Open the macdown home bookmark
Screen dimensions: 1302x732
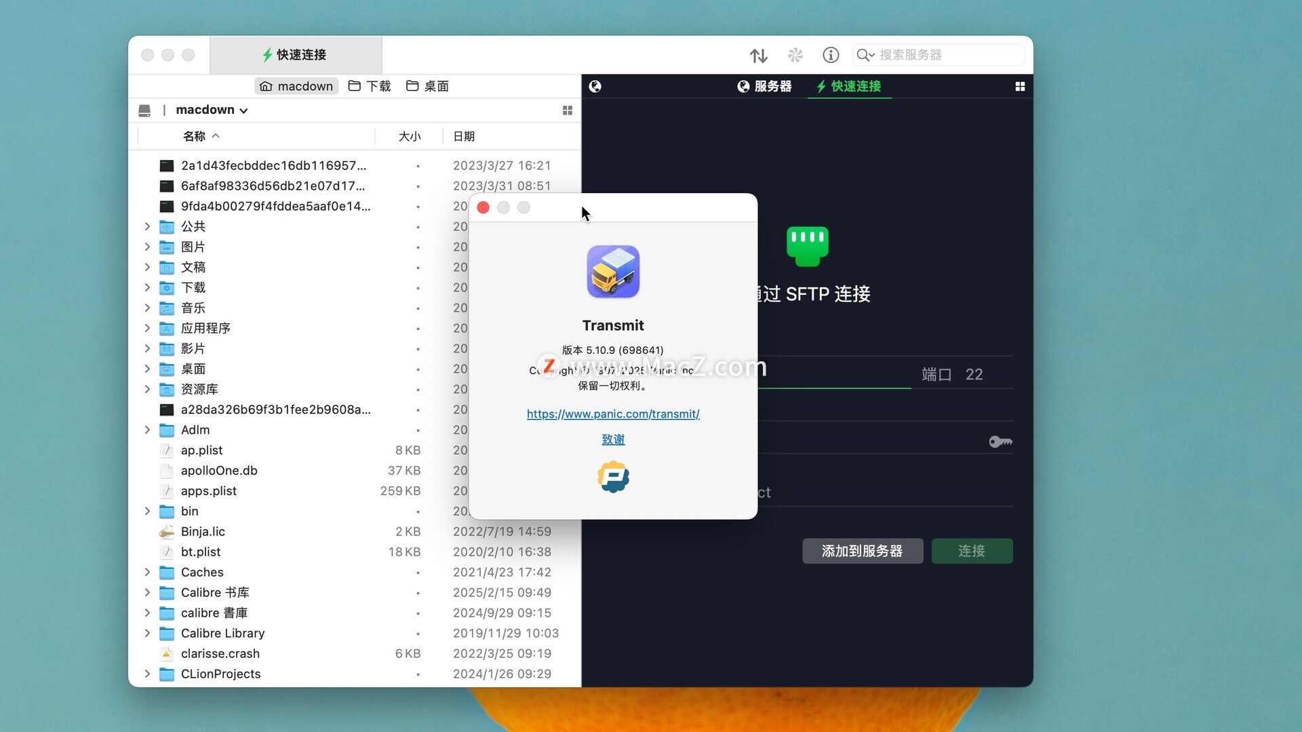tap(296, 86)
